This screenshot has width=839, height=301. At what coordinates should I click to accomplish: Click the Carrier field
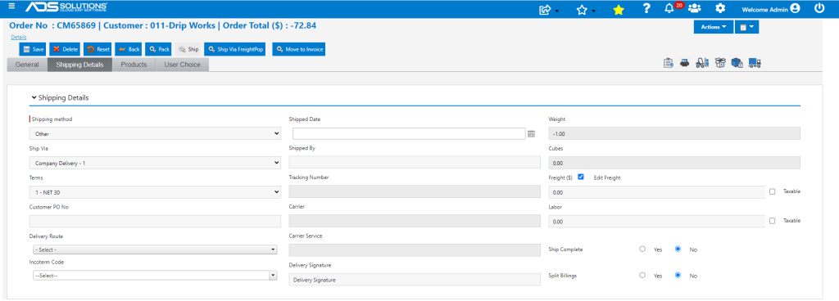coord(415,221)
